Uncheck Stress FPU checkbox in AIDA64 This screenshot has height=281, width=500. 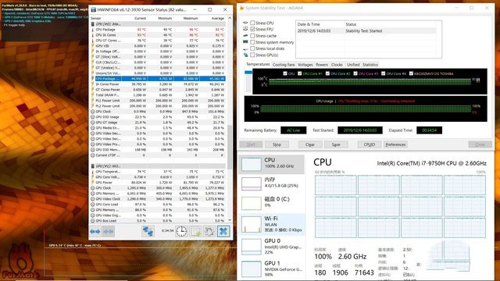(x=252, y=30)
